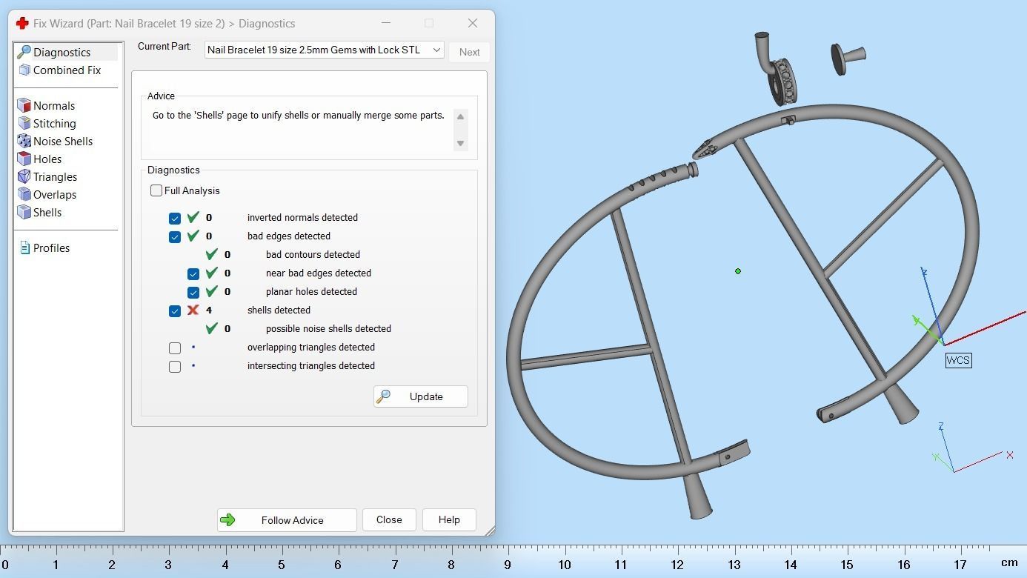Click the red cross Fix Wizard title icon
The image size is (1027, 578).
(x=22, y=23)
